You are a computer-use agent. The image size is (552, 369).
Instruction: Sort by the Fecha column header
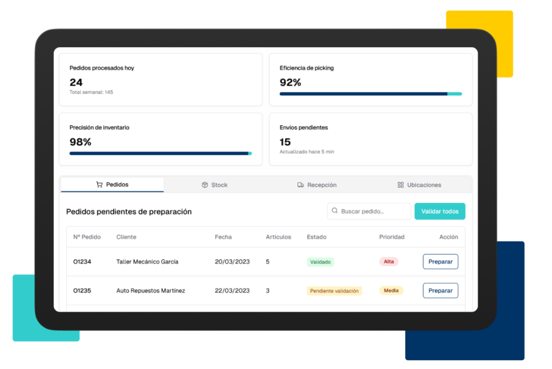pos(223,237)
